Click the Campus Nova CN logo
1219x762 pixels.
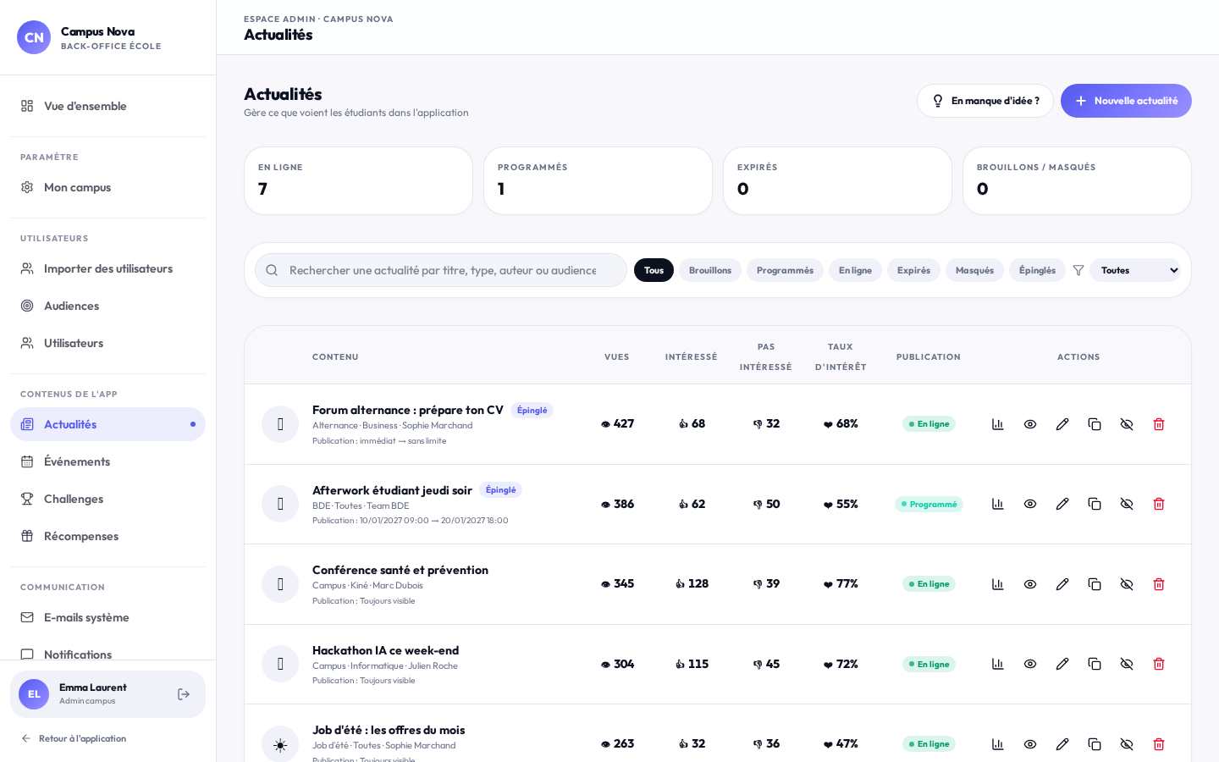pyautogui.click(x=34, y=37)
